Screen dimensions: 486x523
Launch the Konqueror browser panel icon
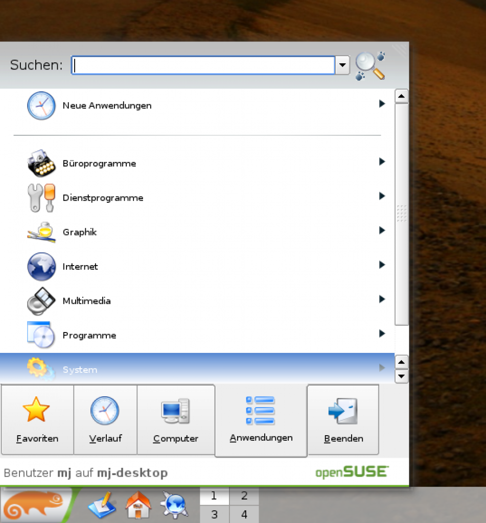(x=174, y=505)
